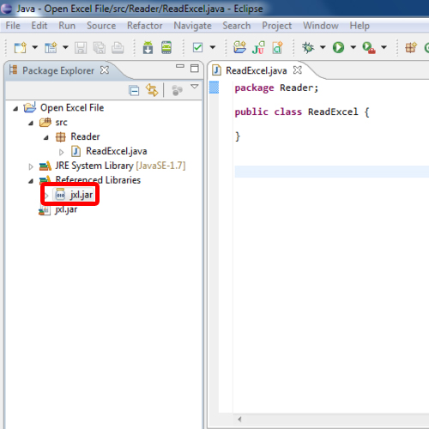Expand the JRE System Library node
The width and height of the screenshot is (429, 429).
coord(31,166)
